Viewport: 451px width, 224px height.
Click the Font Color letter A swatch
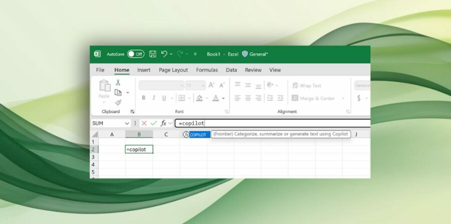[216, 98]
